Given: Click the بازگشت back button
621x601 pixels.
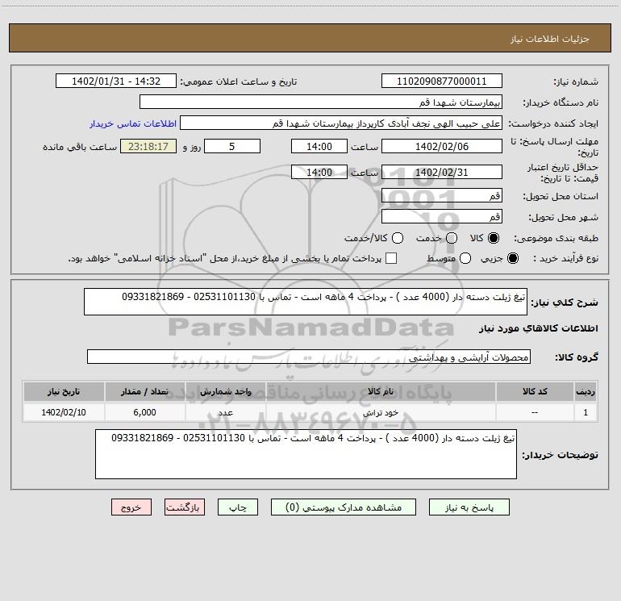Looking at the screenshot, I should point(185,507).
